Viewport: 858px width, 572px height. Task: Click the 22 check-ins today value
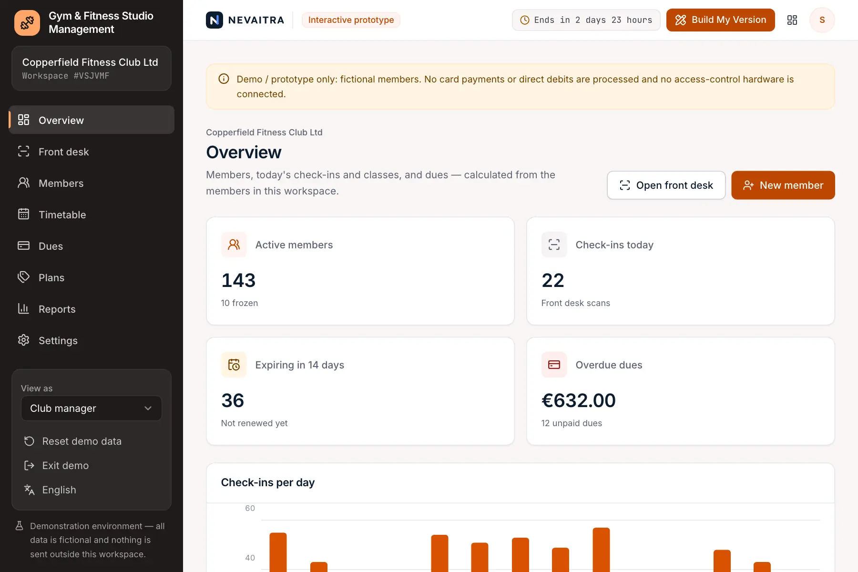pos(553,280)
